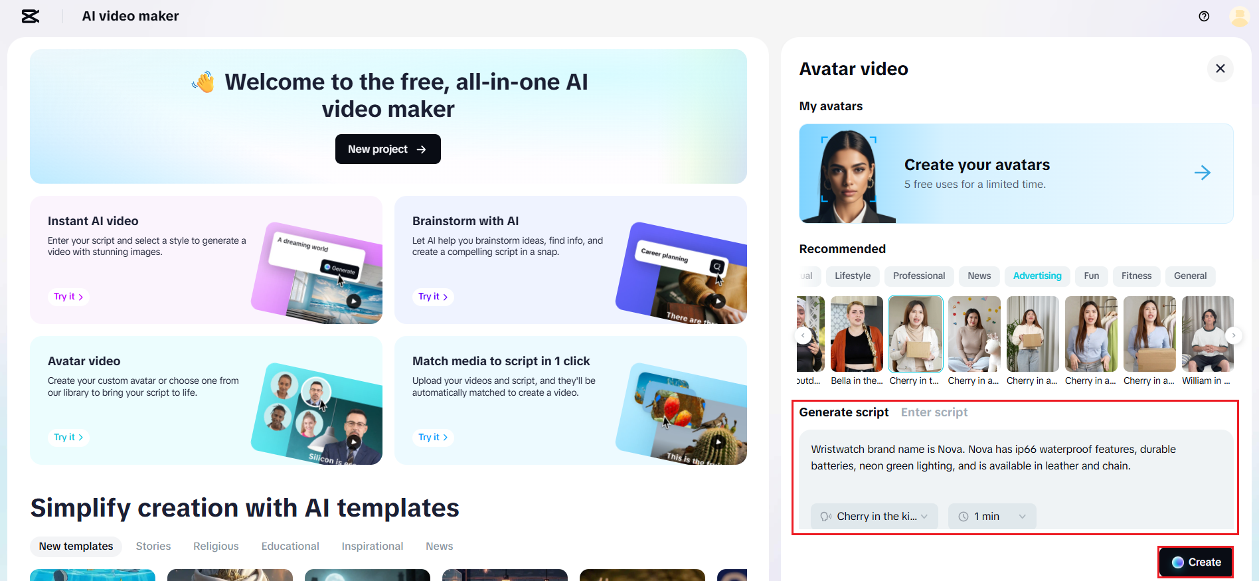Select the Fitness avatar category

tap(1137, 276)
